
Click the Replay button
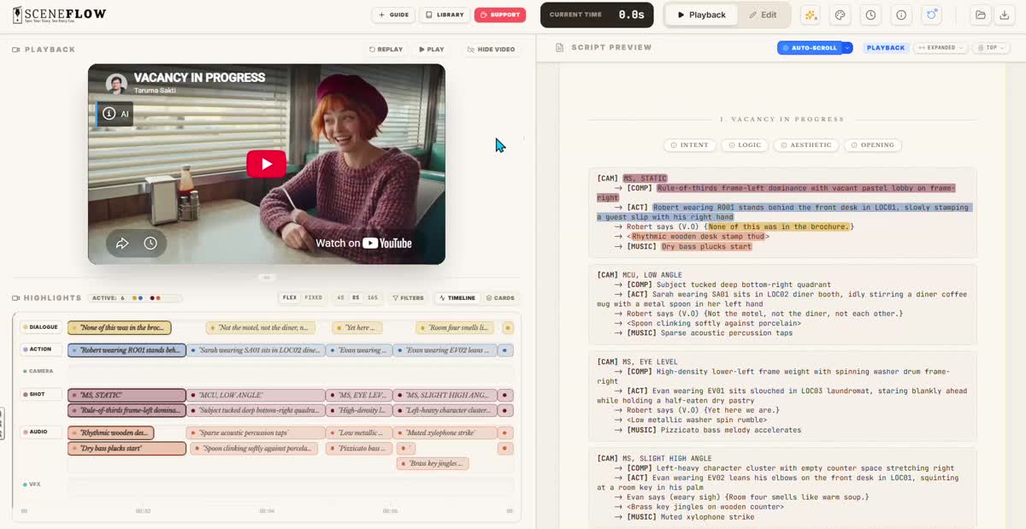(386, 50)
